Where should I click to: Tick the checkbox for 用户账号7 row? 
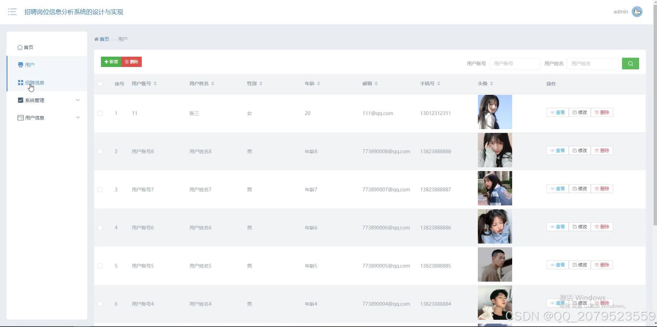[x=100, y=190]
